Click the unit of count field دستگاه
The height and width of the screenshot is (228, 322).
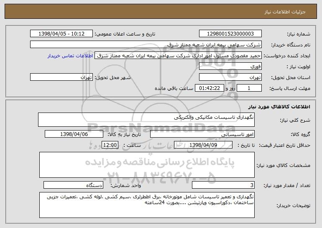[x=73, y=185]
